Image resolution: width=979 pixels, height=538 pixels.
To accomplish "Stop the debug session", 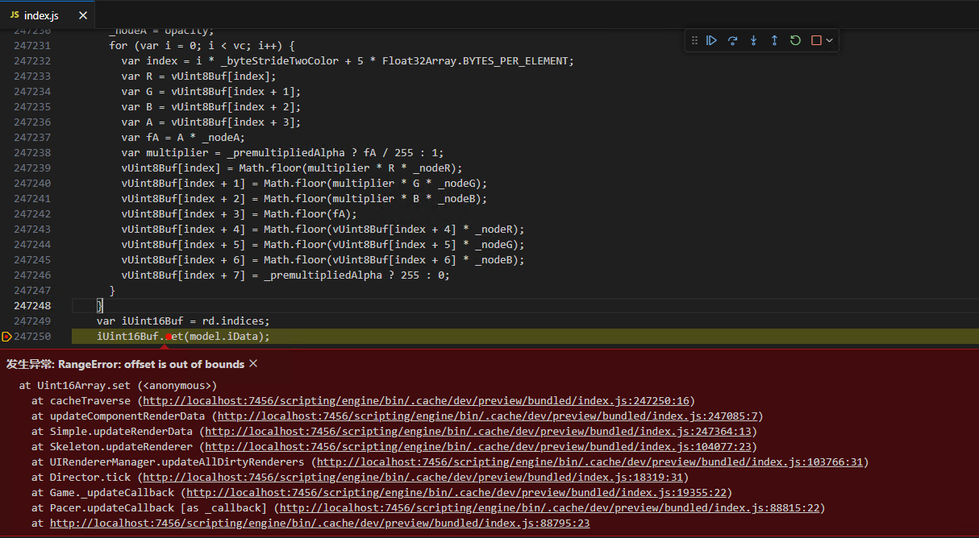I will click(x=816, y=40).
